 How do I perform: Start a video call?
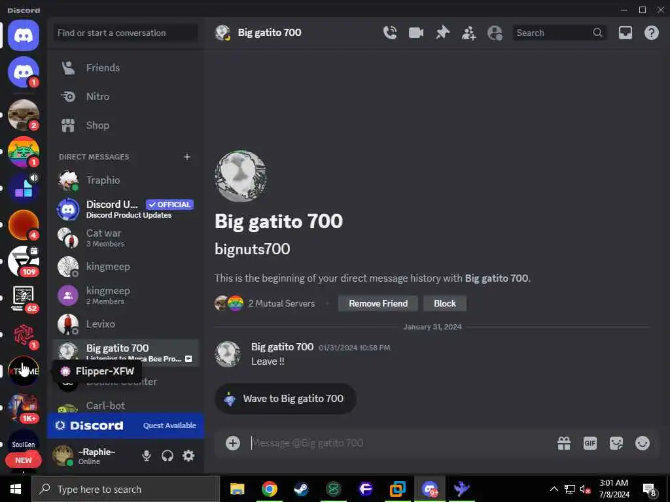(x=415, y=33)
